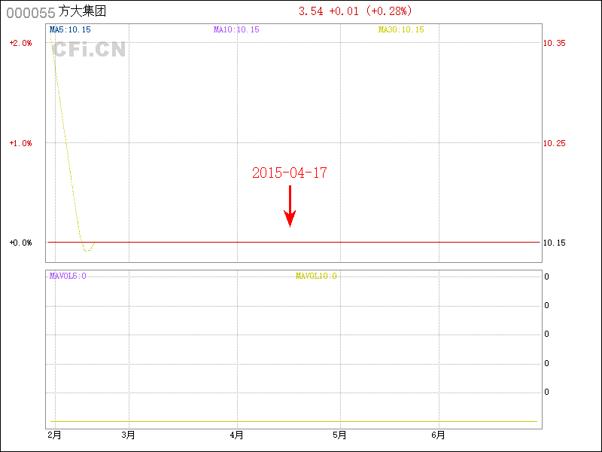
Task: Click the +0.0% axis label
Action: [x=21, y=243]
